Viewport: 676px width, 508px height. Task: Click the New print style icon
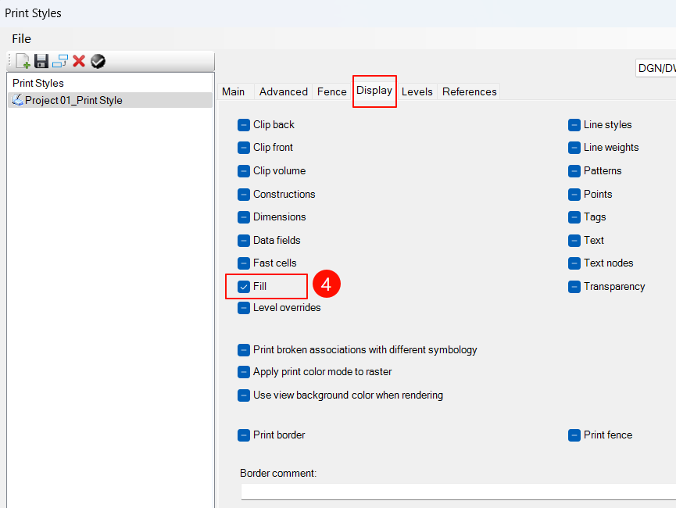pyautogui.click(x=23, y=61)
